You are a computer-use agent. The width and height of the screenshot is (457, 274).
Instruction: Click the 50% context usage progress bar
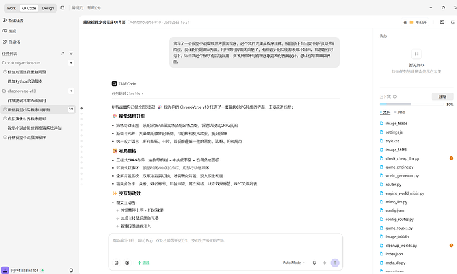pyautogui.click(x=411, y=105)
